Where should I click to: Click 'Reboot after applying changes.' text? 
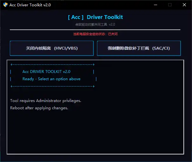(x=39, y=108)
